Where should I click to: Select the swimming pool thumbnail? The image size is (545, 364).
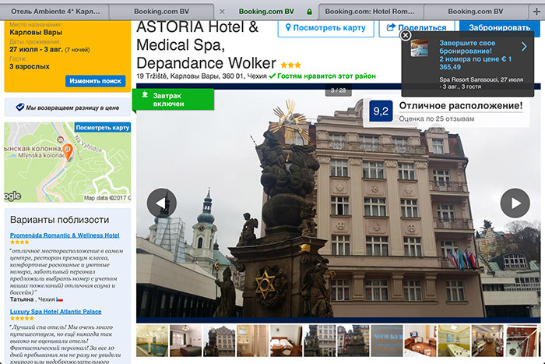click(152, 341)
